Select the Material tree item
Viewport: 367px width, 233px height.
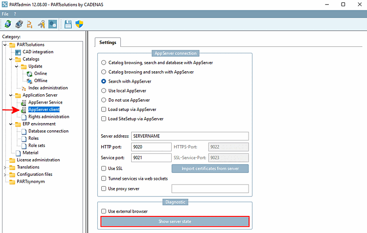[x=30, y=152]
